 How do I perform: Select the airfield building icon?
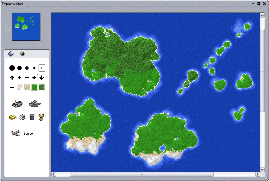[35, 104]
